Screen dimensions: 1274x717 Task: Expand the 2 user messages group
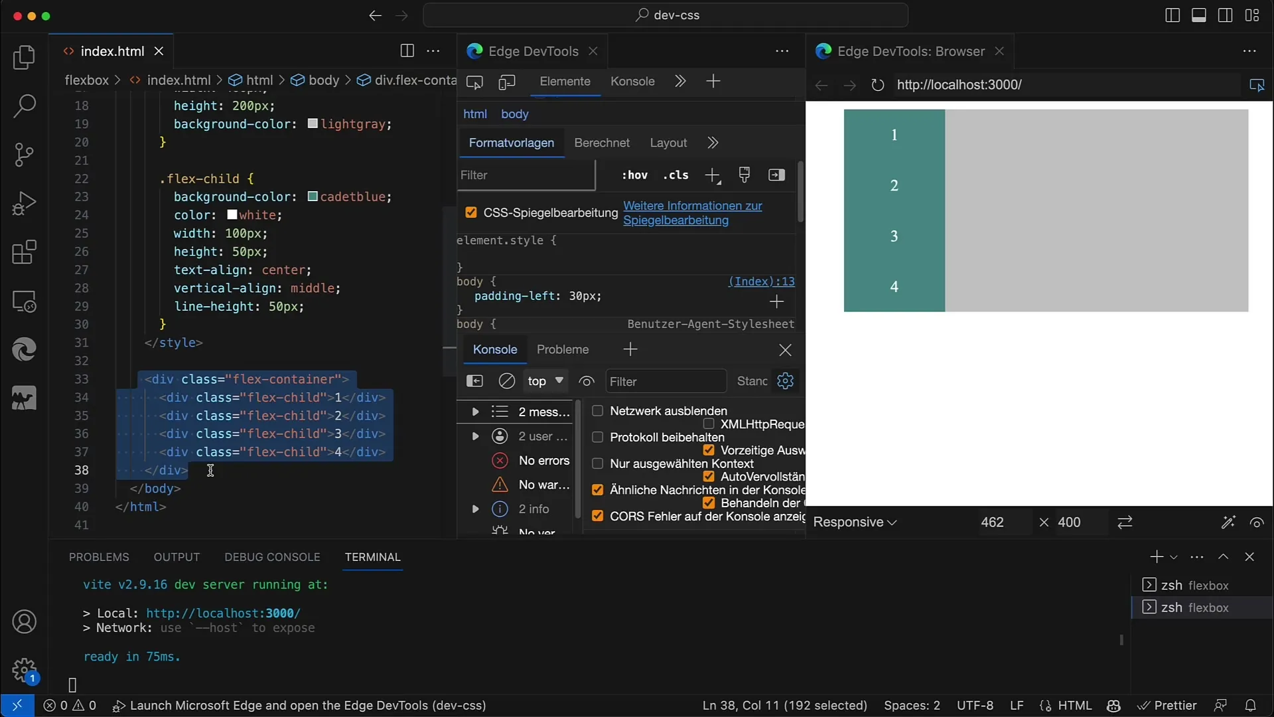pyautogui.click(x=475, y=436)
